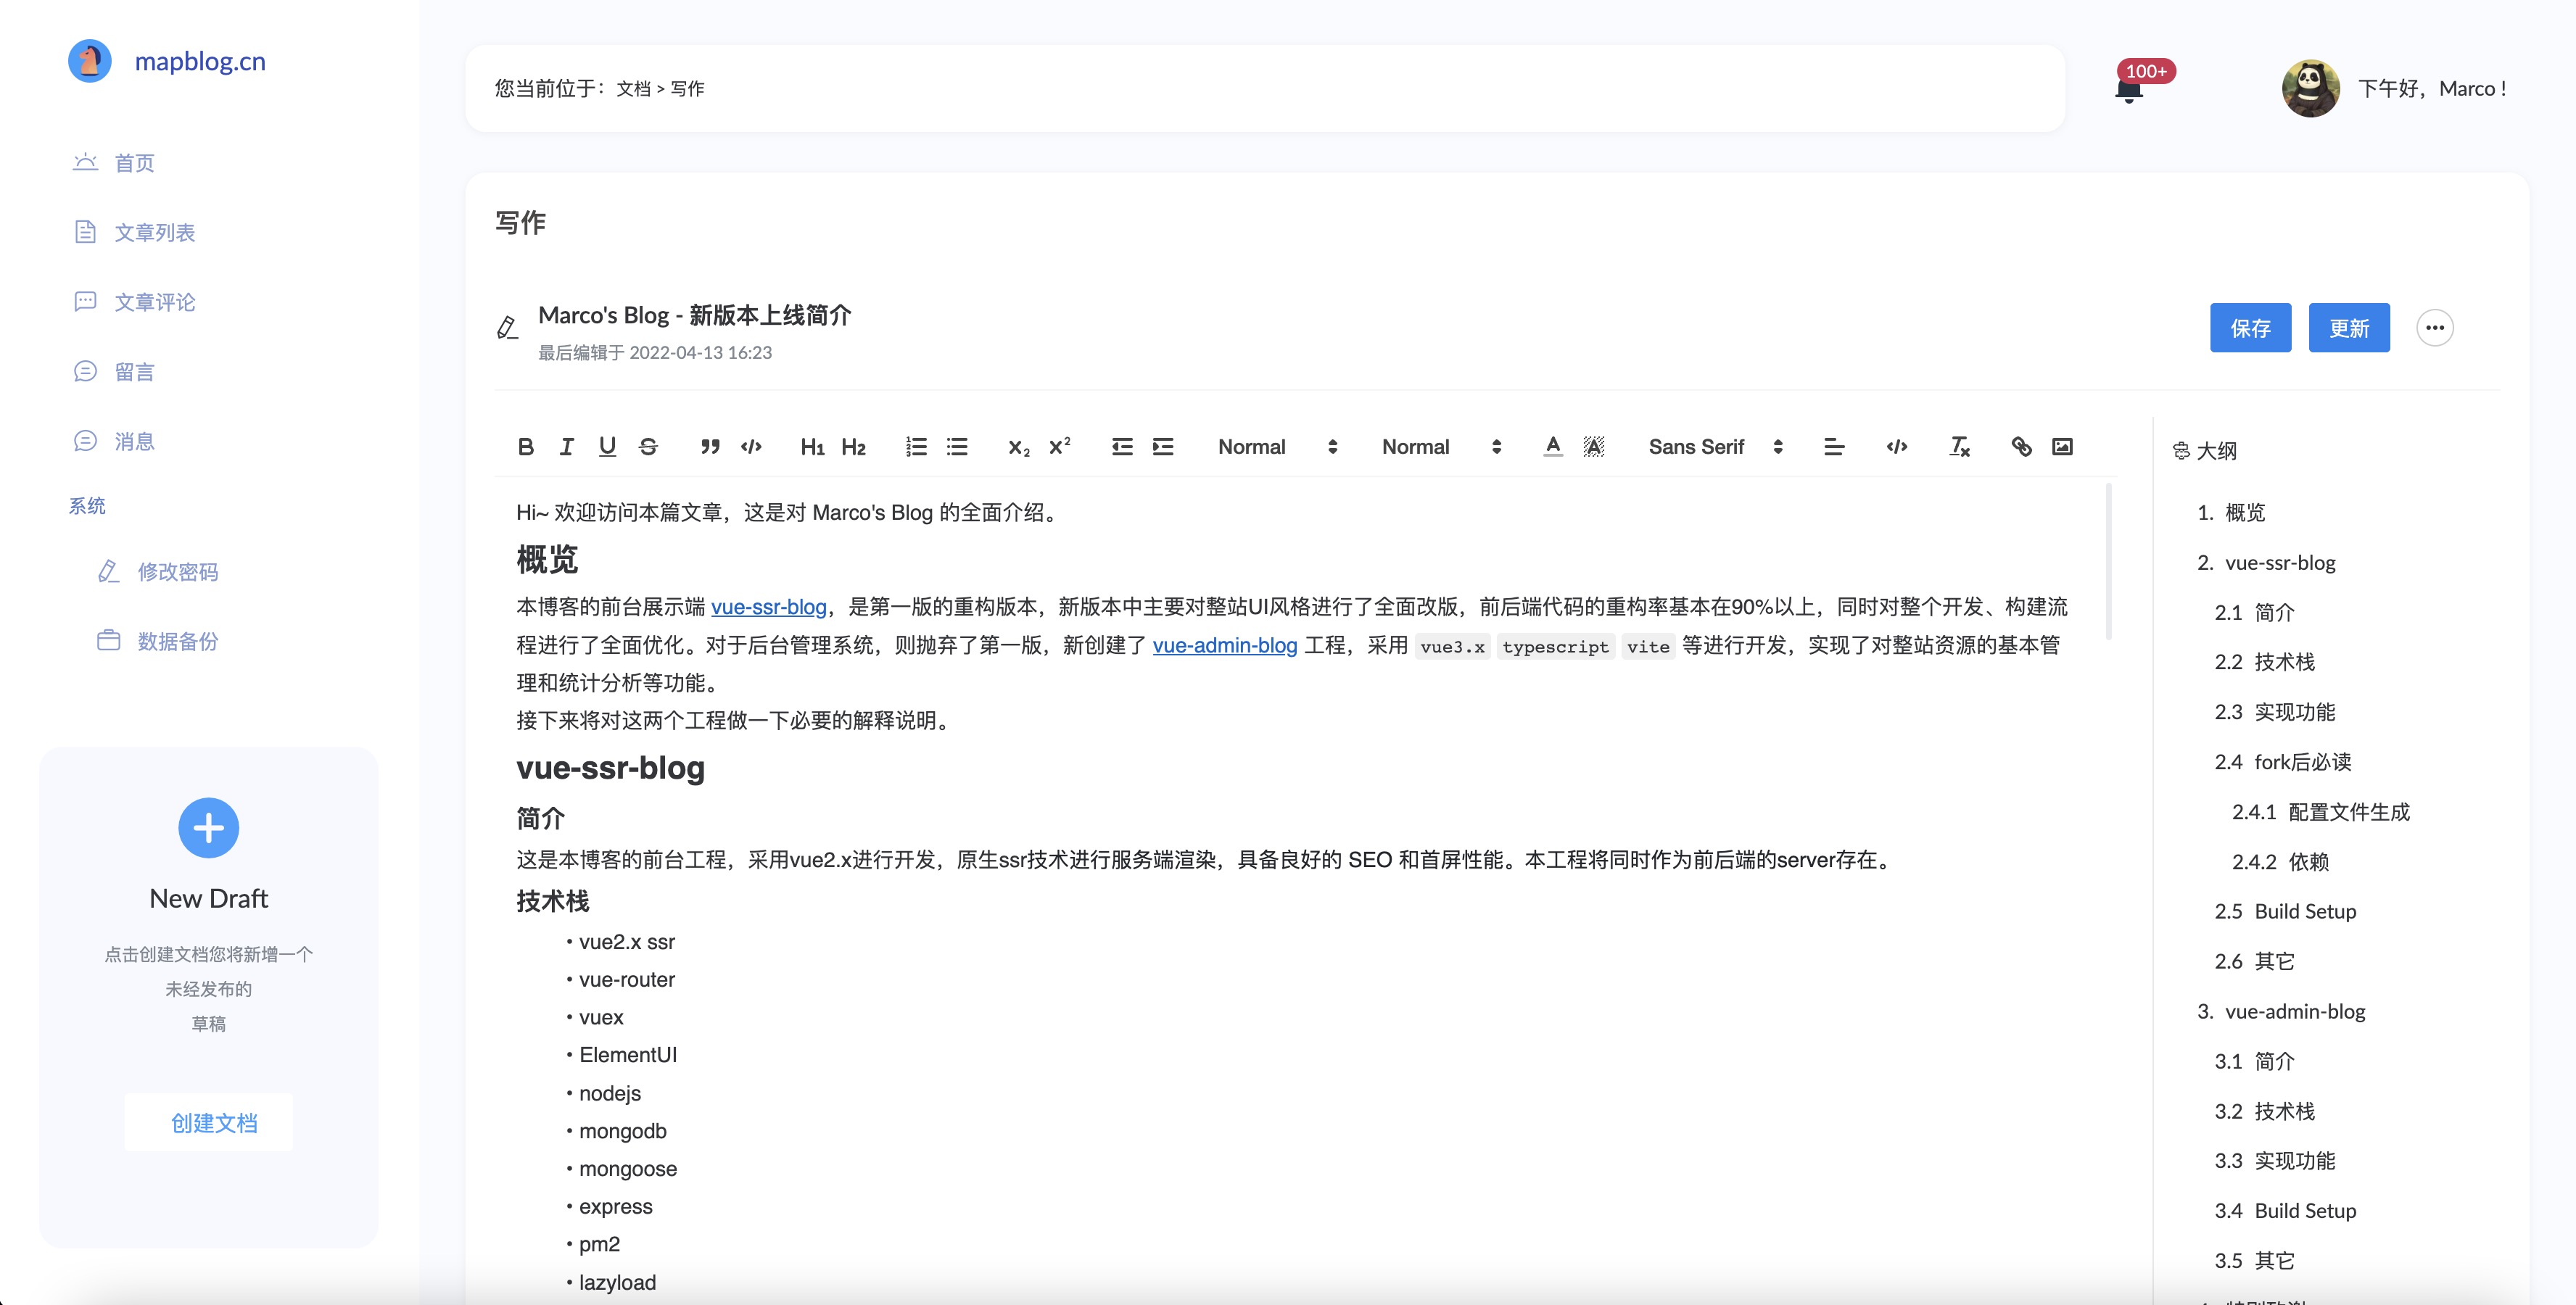Click the title edit pencil icon
The height and width of the screenshot is (1305, 2576).
(x=507, y=328)
